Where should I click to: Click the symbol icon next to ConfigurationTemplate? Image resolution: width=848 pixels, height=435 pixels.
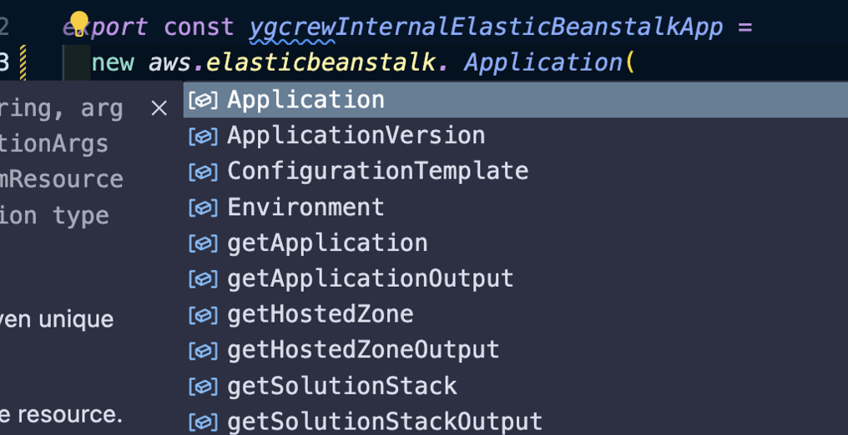(203, 172)
